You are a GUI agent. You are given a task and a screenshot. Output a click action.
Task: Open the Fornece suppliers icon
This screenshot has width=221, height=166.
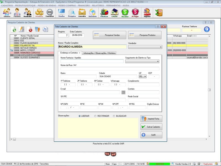pyautogui.click(x=17, y=12)
